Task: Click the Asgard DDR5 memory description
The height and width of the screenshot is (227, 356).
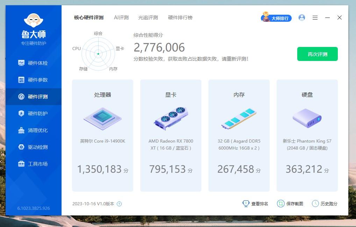Action: coord(239,144)
